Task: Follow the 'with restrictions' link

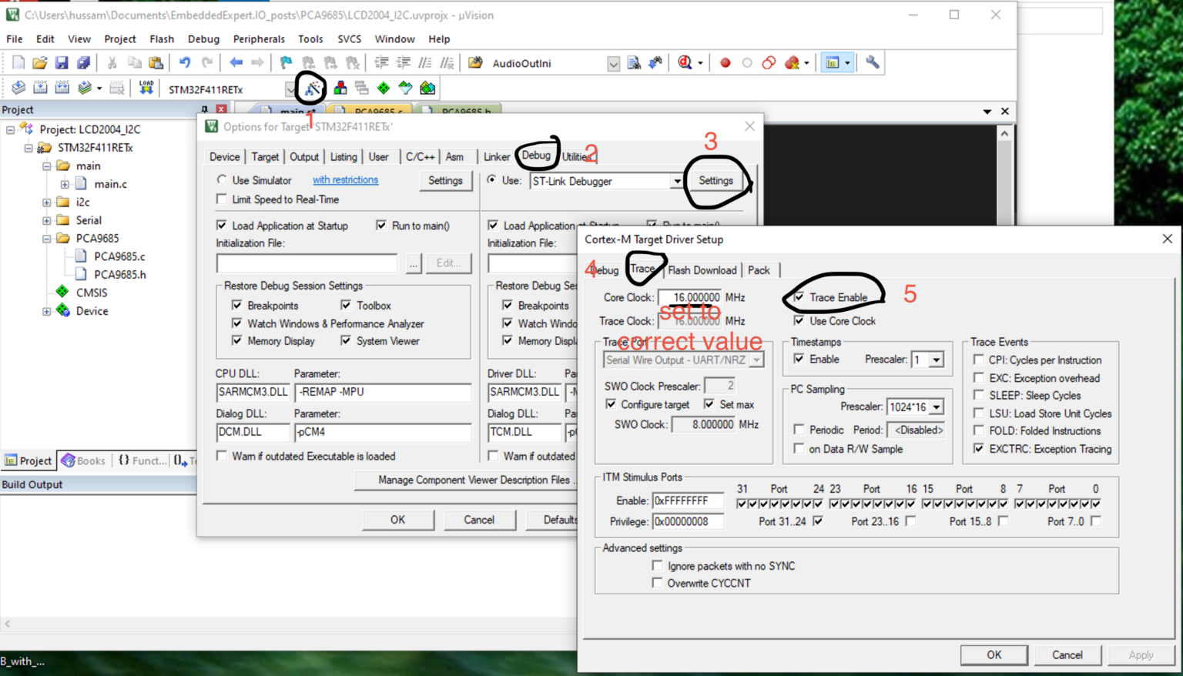Action: coord(345,180)
